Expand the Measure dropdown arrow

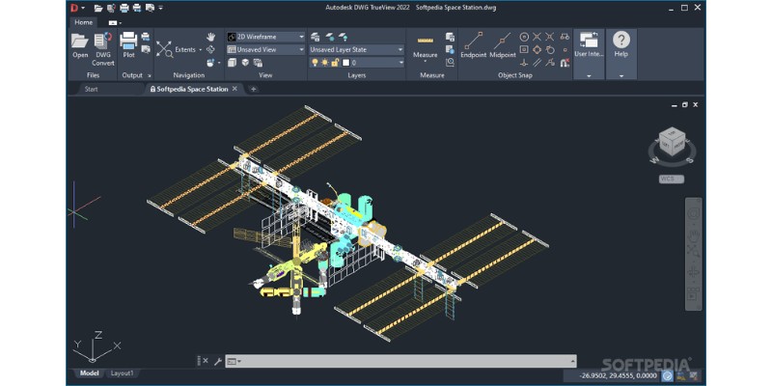tap(425, 62)
